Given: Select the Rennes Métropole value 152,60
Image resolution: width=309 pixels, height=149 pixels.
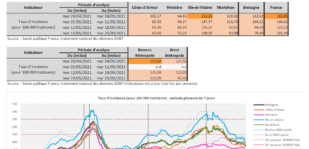Looking at the screenshot, I should 145,61.
